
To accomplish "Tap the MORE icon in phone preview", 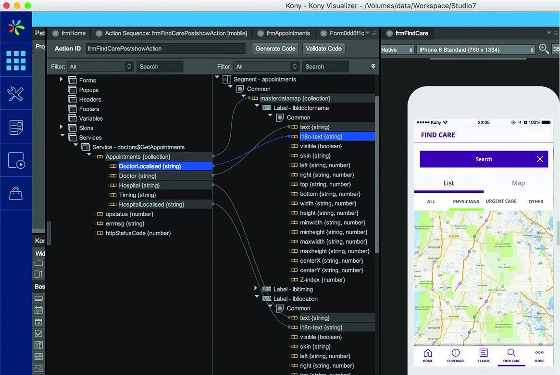I will pos(539,355).
